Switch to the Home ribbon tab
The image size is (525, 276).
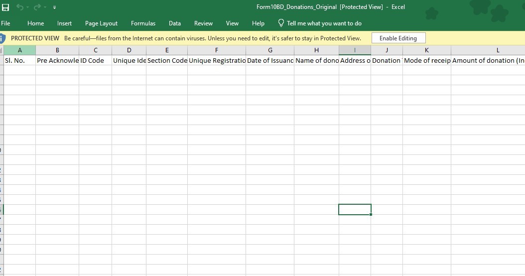coord(35,23)
